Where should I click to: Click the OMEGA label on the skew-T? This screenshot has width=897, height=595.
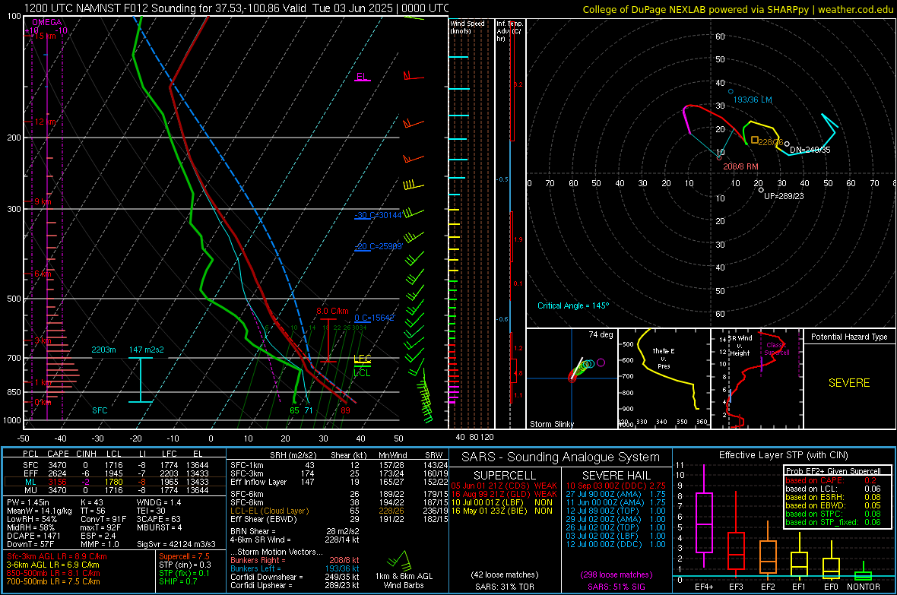(x=47, y=22)
